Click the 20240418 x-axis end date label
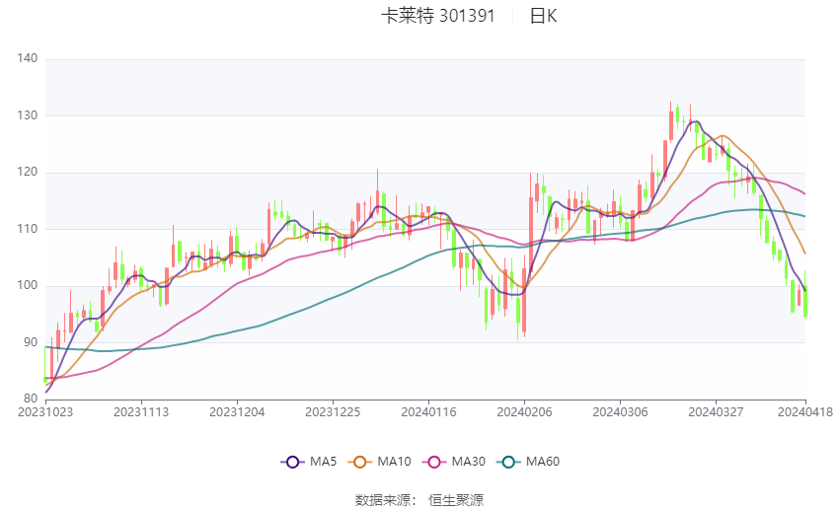 click(x=804, y=411)
